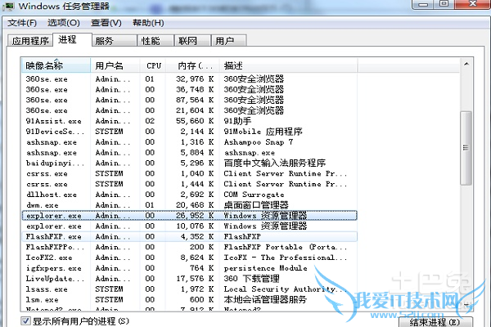Toggle 显示所有用户的进程 checkbox

pos(25,321)
